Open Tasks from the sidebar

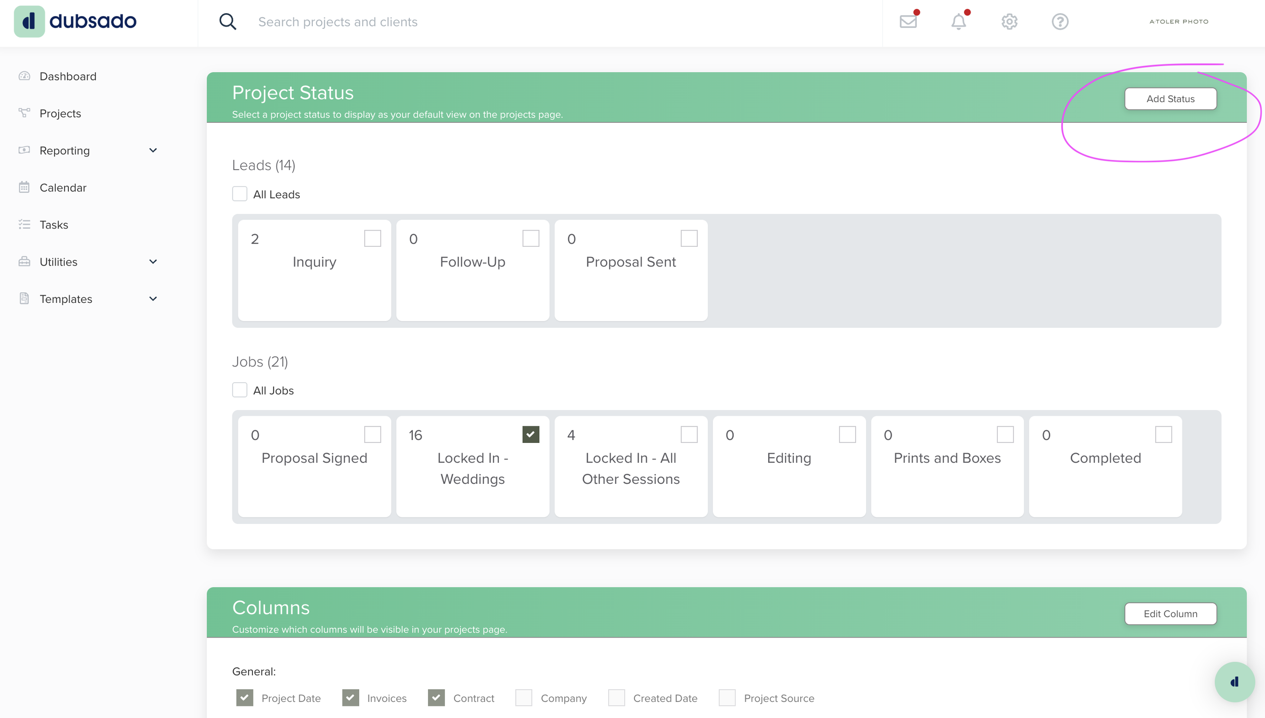54,225
